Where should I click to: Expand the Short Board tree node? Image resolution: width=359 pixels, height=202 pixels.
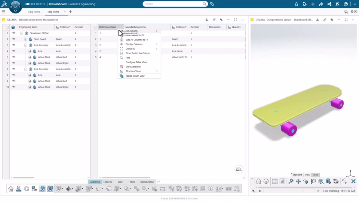coord(26,39)
